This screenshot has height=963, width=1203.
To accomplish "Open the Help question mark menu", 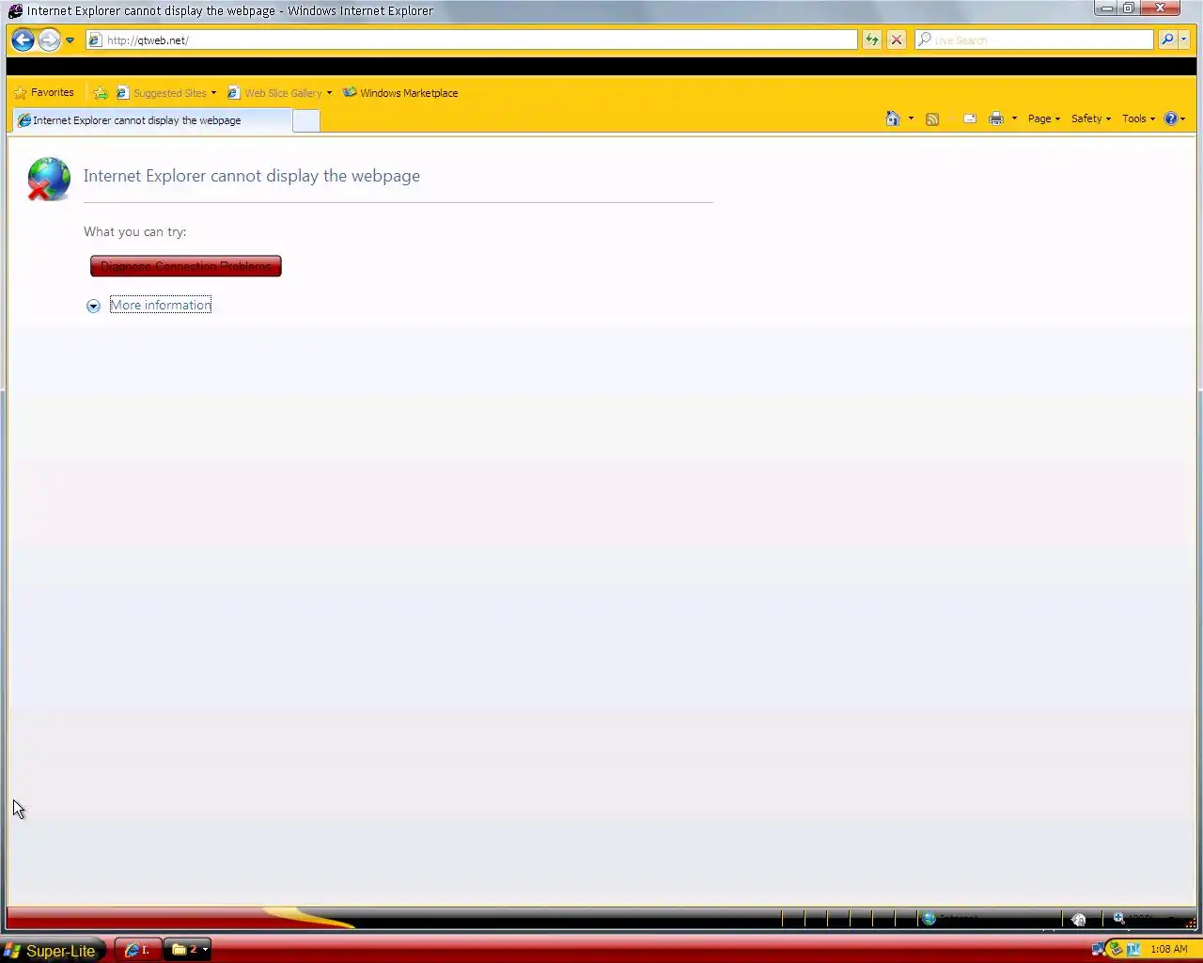I will coord(1175,118).
